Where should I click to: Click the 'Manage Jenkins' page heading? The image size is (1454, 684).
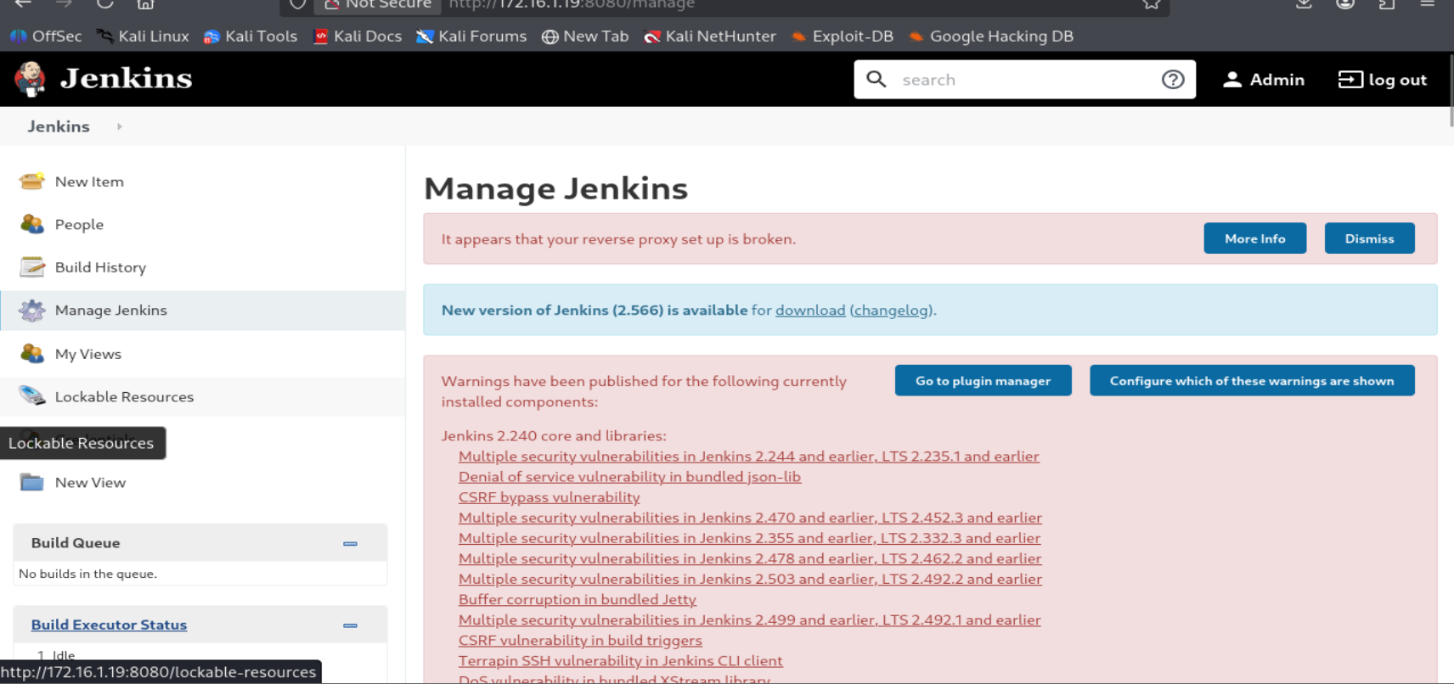[555, 188]
